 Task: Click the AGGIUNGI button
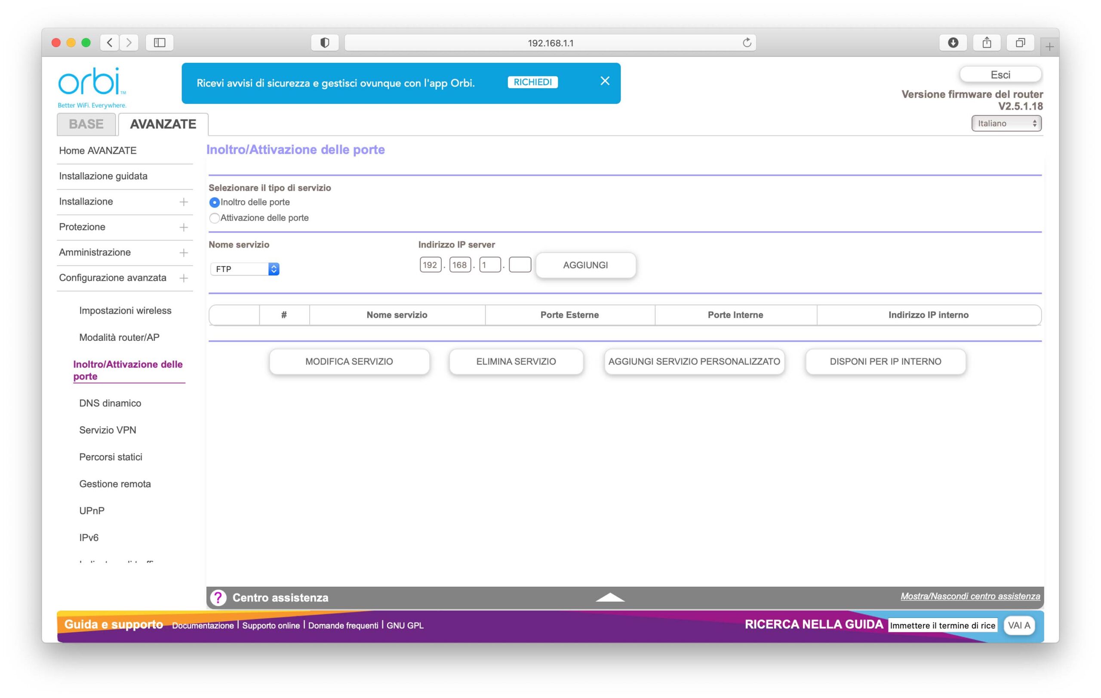point(585,265)
